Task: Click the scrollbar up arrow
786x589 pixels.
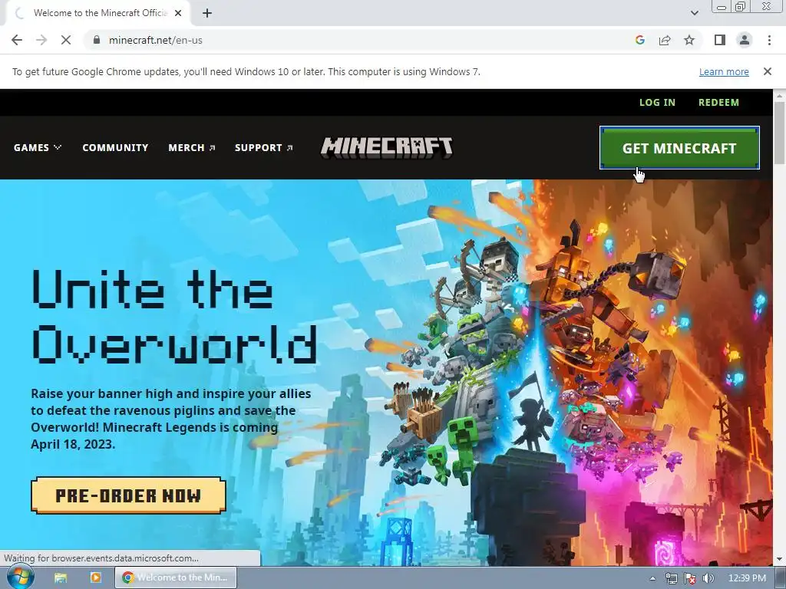Action: coord(780,96)
